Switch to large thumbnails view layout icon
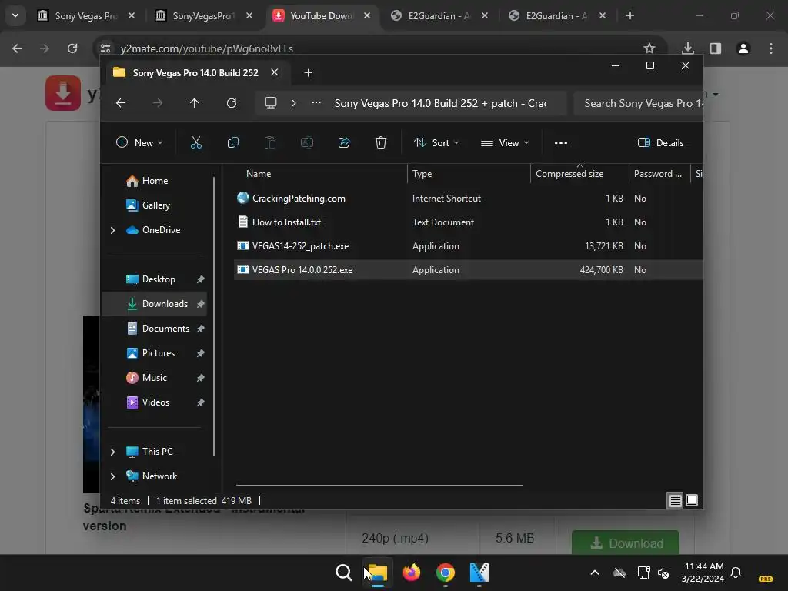The height and width of the screenshot is (591, 788). pos(692,500)
